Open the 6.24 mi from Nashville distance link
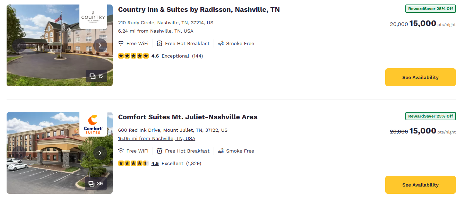The width and height of the screenshot is (466, 199). pos(156,31)
